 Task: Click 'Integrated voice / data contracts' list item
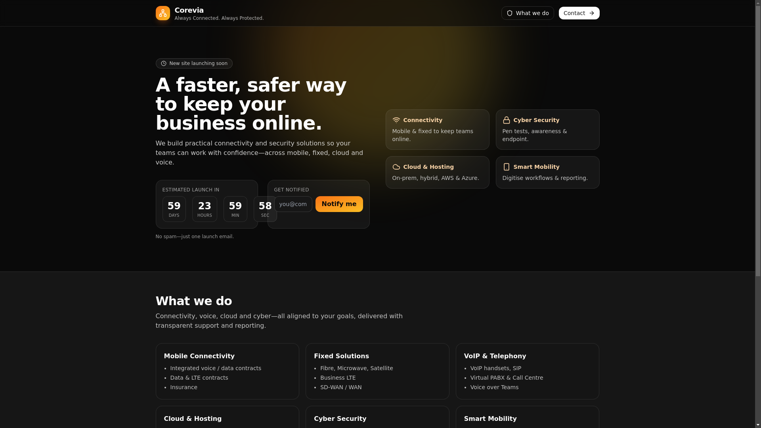[216, 368]
